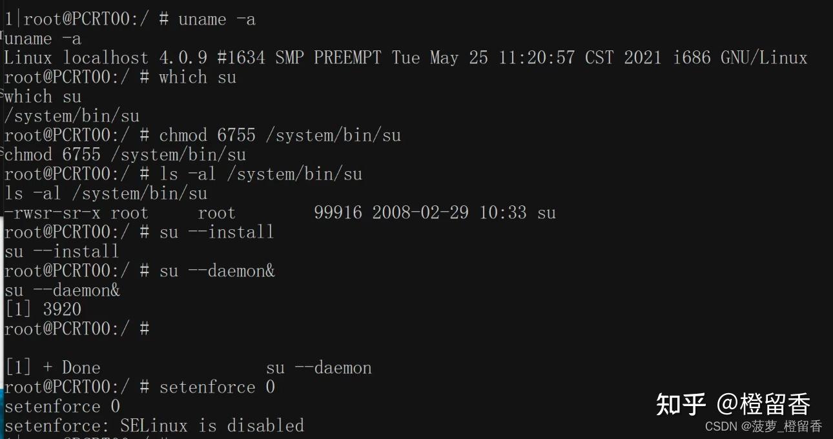Click the "setenforce 0" command at the prompt
833x439 pixels.
217,387
